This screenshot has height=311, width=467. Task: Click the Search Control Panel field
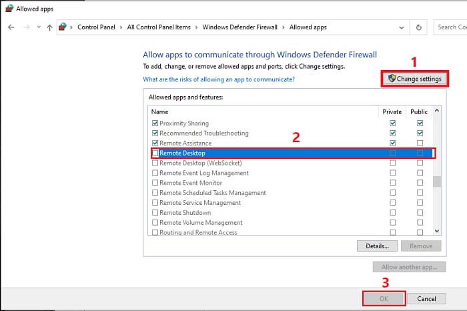pyautogui.click(x=450, y=27)
